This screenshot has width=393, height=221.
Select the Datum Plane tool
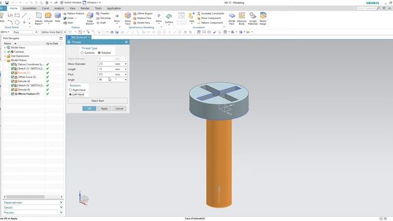[x=38, y=18]
